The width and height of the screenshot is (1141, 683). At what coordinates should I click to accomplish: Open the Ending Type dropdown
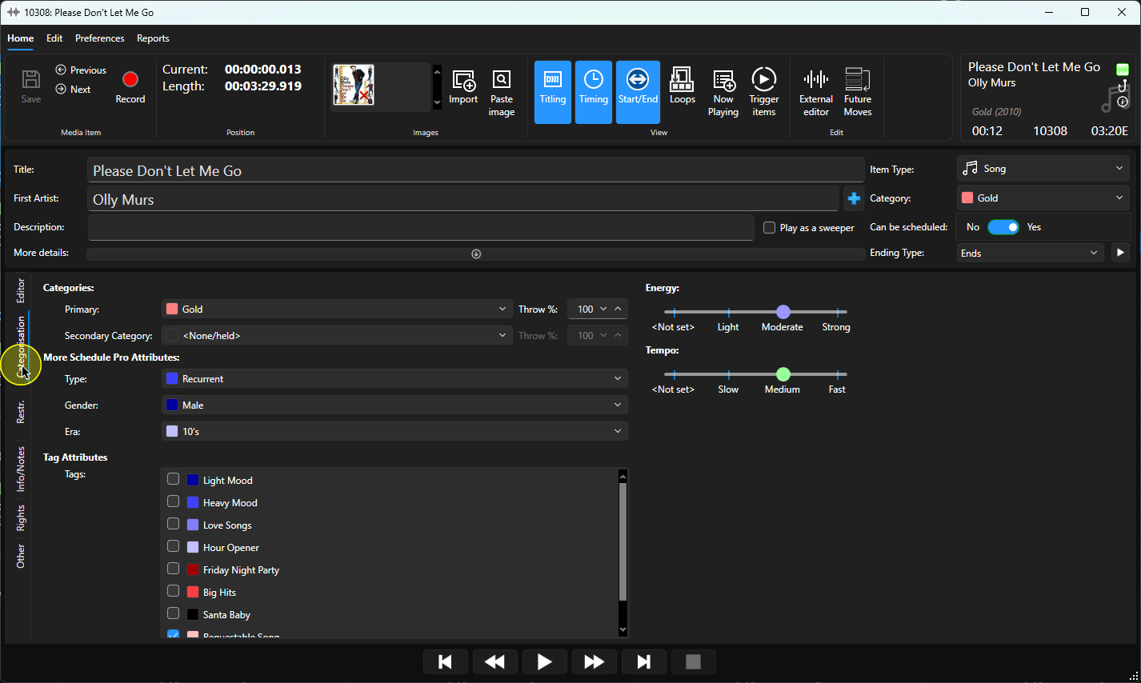[1031, 253]
